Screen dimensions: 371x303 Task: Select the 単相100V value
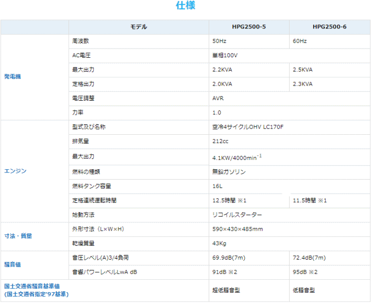tap(225, 55)
